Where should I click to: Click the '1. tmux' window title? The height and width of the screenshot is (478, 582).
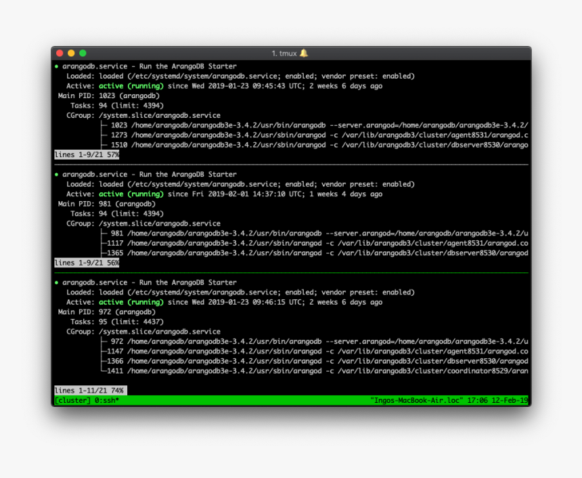click(284, 53)
